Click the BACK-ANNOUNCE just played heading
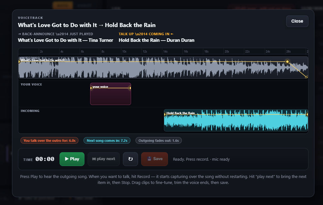The height and width of the screenshot is (205, 323). click(55, 34)
